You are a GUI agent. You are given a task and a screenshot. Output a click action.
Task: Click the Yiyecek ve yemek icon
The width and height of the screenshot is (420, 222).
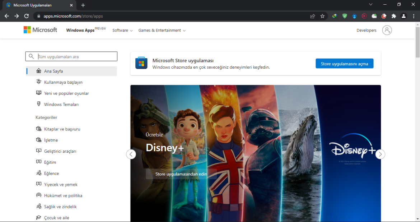coord(39,184)
